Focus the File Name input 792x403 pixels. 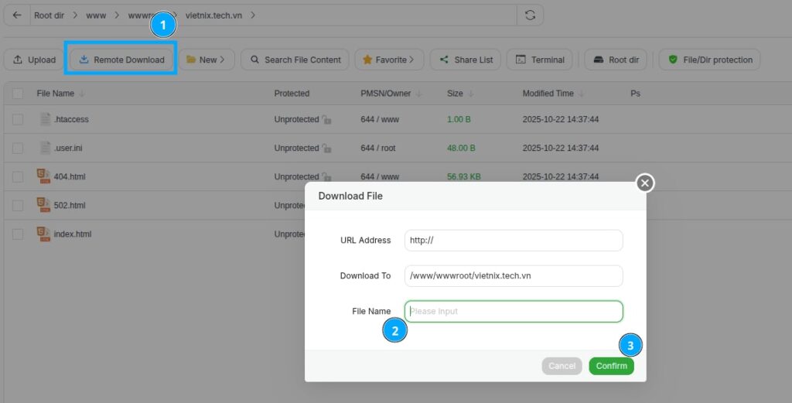514,312
